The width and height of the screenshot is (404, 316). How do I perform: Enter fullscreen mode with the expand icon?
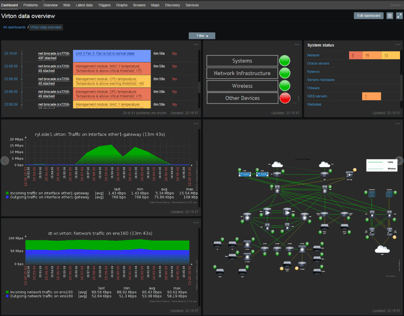399,16
